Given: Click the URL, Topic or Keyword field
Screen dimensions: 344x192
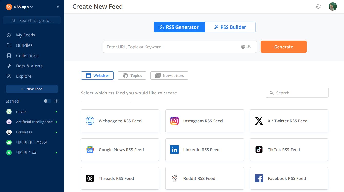Looking at the screenshot, I should (170, 47).
